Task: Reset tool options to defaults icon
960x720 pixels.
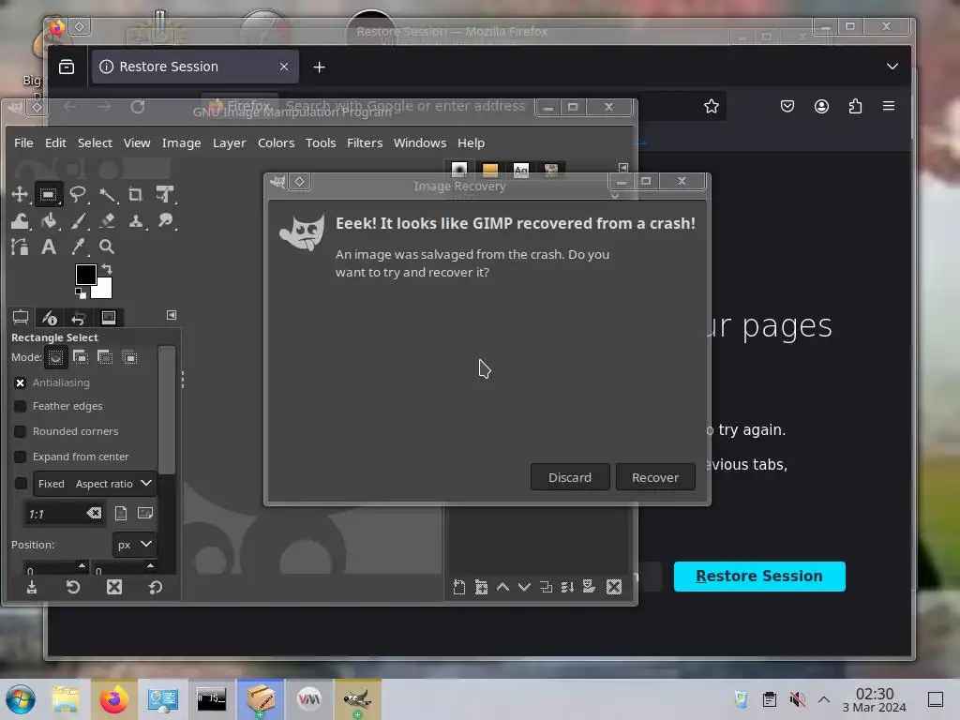Action: tap(155, 588)
